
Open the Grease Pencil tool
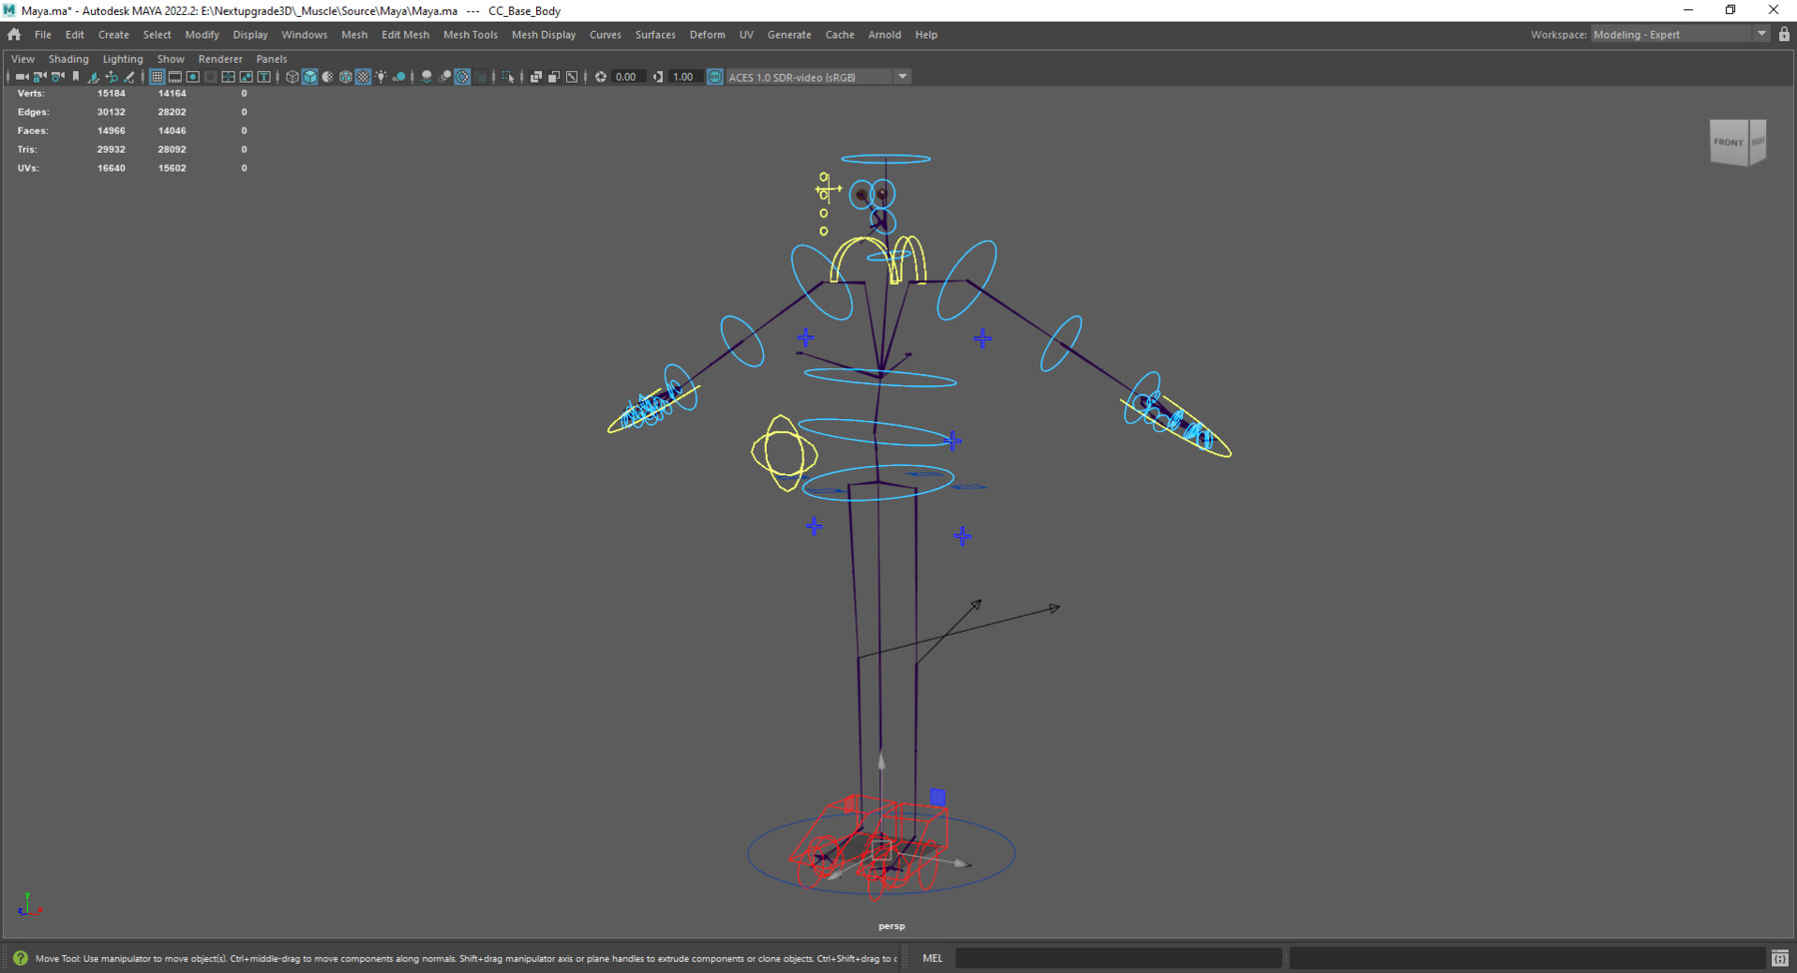tap(129, 76)
